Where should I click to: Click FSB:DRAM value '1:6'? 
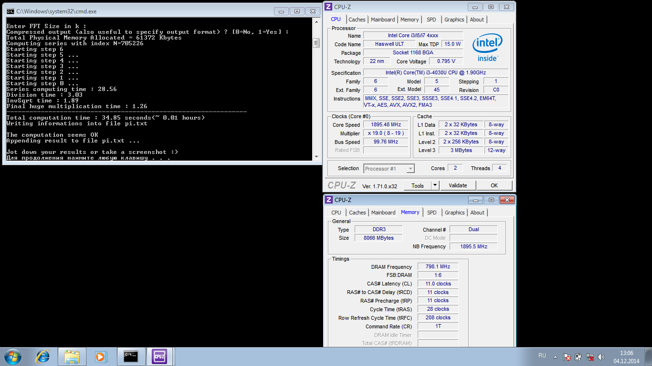(x=438, y=275)
